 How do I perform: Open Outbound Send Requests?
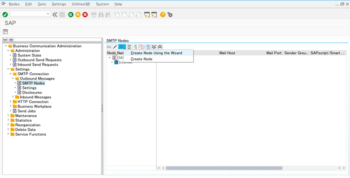click(x=40, y=60)
